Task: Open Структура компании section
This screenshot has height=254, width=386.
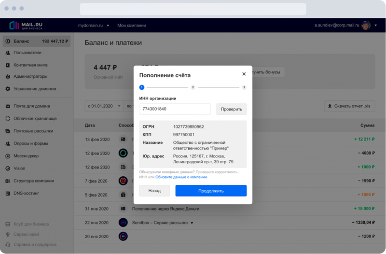Action: 33,181
